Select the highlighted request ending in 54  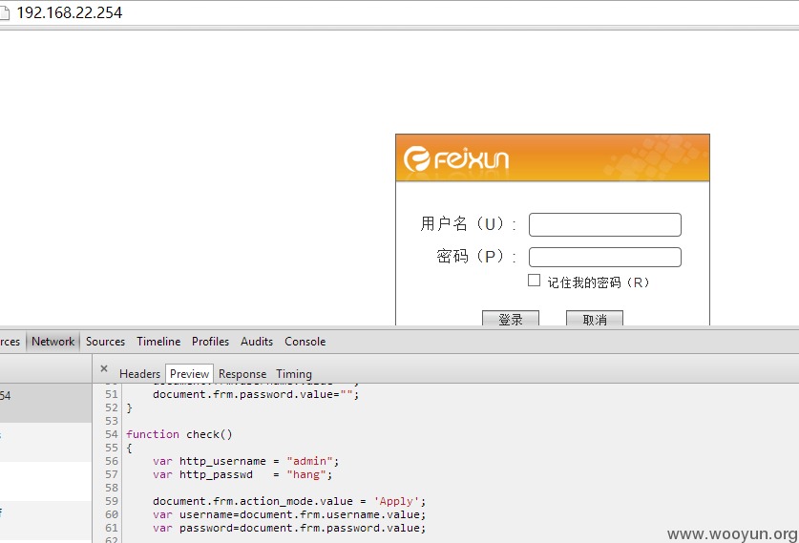pos(46,403)
